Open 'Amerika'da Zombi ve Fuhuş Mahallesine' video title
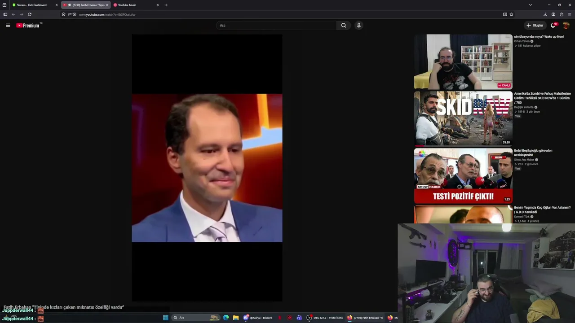 click(542, 98)
